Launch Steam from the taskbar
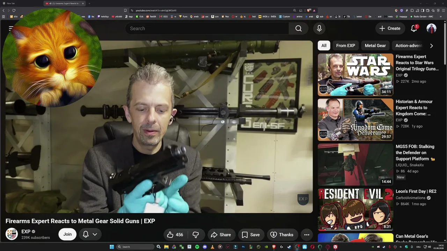This screenshot has width=447, height=251. pyautogui.click(x=289, y=247)
